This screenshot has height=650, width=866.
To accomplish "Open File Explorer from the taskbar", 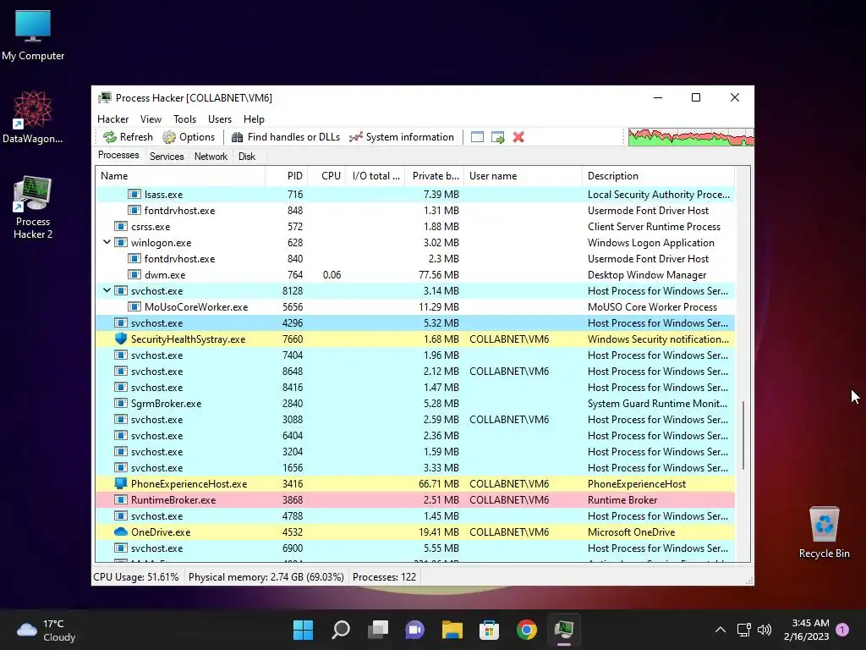I will tap(452, 630).
